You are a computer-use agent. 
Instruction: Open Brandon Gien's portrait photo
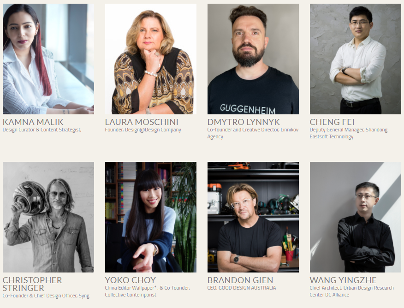click(x=253, y=217)
